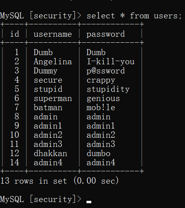This screenshot has width=185, height=208.
Task: Click the password 'I-kill-you'
Action: coord(111,62)
